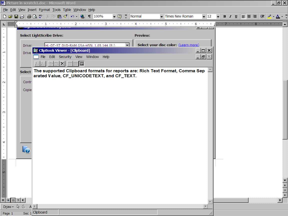Click the Cut scissors icon in Word

coord(48,16)
